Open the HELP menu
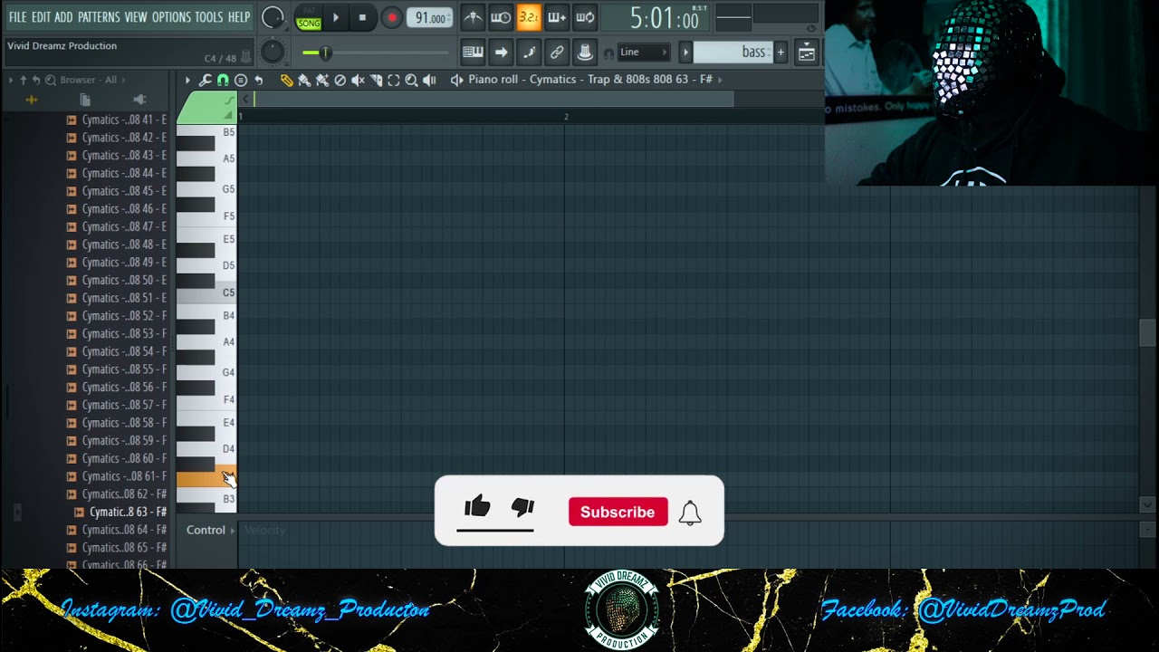This screenshot has width=1159, height=652. click(x=239, y=17)
